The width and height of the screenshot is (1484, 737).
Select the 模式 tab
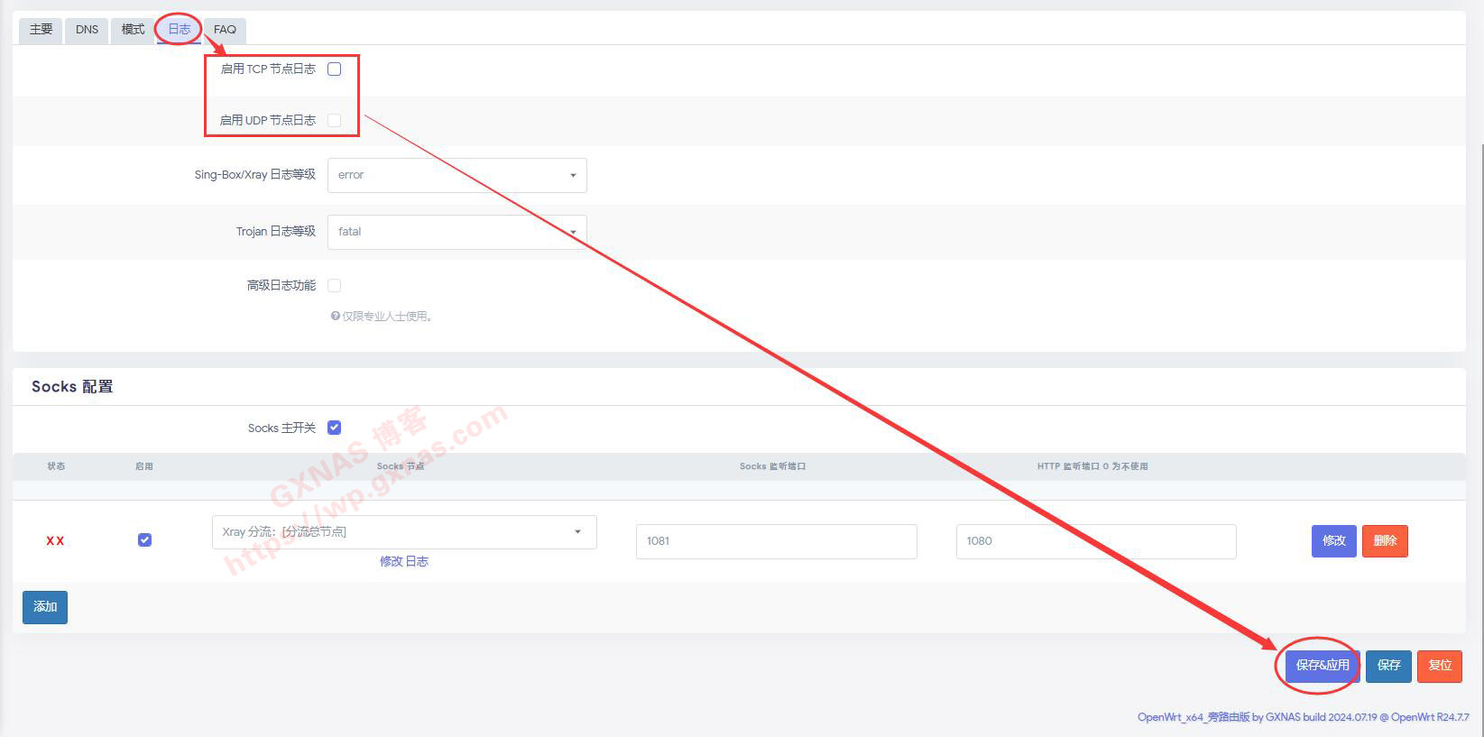point(133,30)
